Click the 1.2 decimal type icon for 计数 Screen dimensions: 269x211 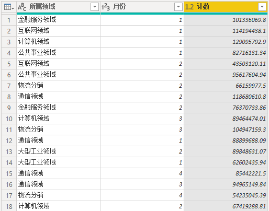click(189, 7)
